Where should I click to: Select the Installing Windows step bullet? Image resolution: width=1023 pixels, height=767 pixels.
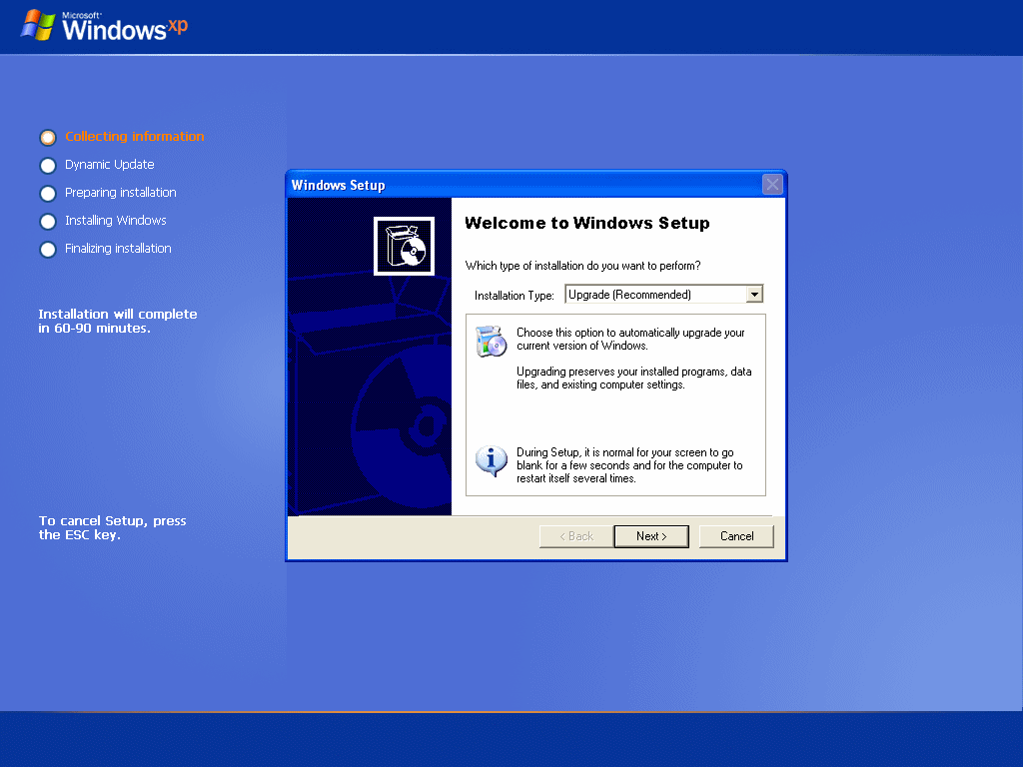point(48,222)
